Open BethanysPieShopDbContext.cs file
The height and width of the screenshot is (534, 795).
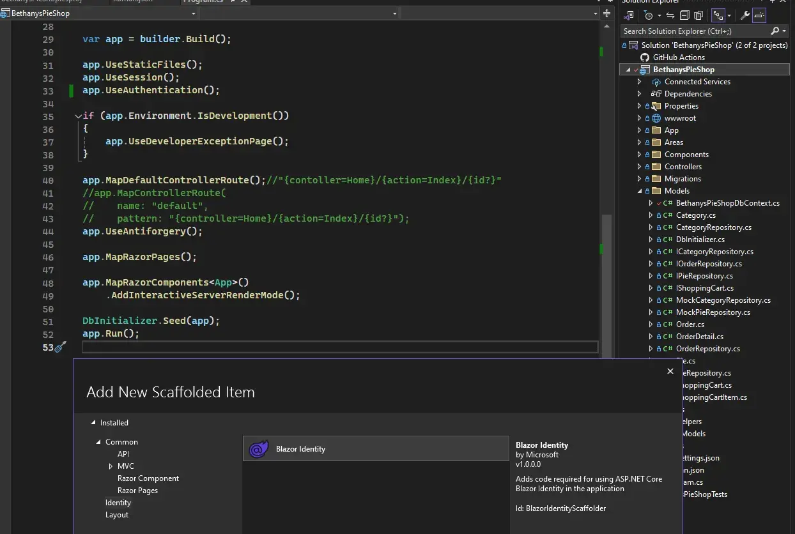[x=728, y=203]
